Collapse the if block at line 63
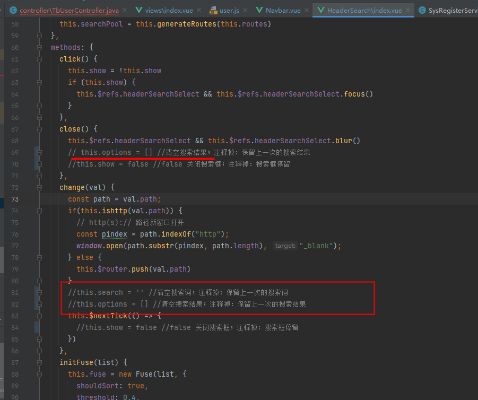478x400 pixels. [39, 83]
